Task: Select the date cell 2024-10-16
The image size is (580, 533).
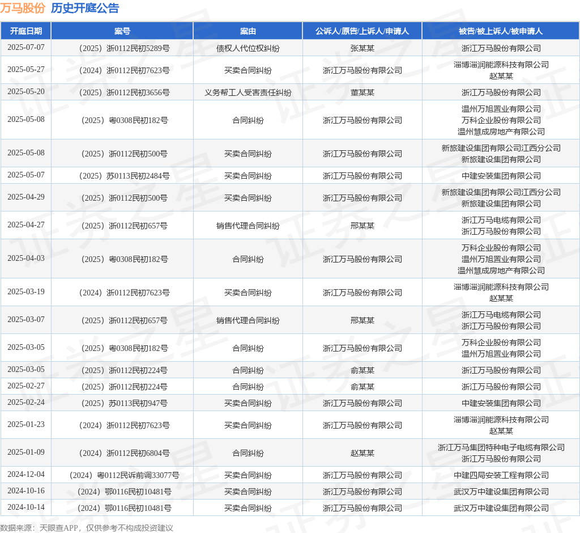Action: (26, 491)
